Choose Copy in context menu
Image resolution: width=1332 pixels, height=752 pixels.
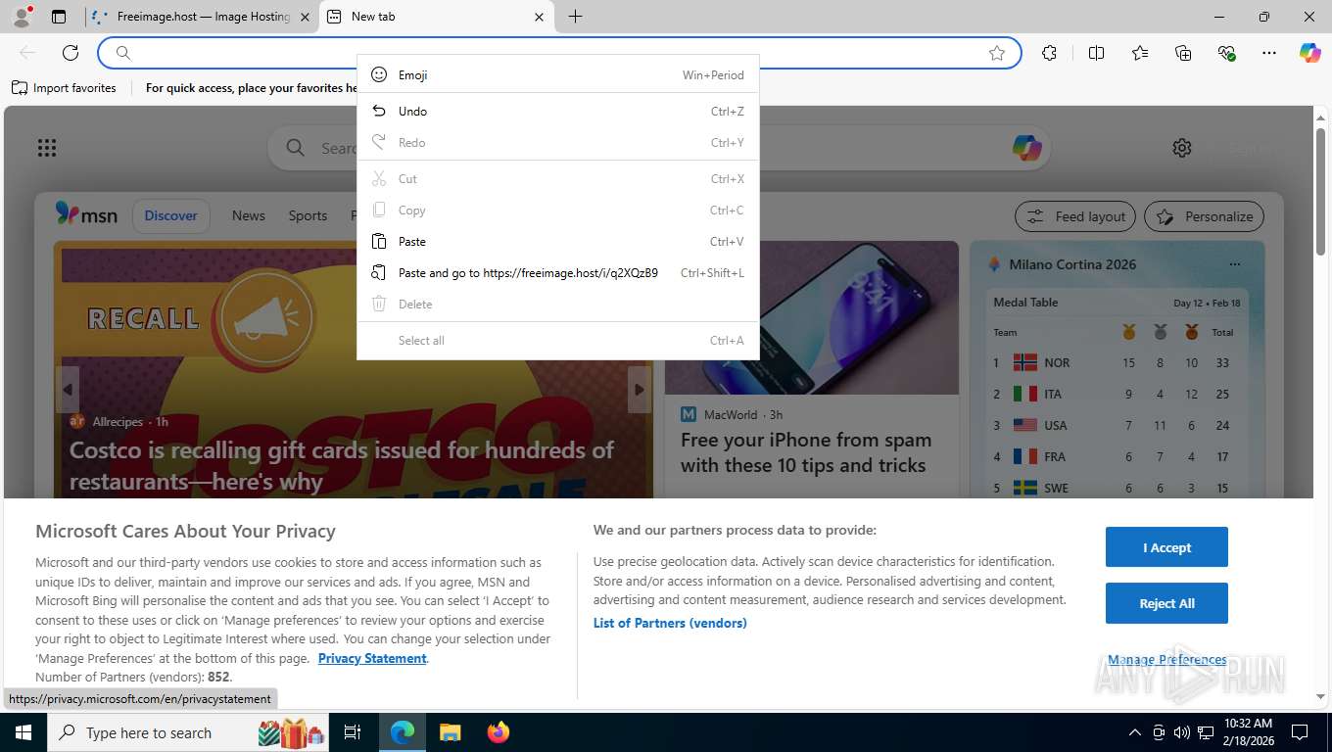[x=558, y=210]
